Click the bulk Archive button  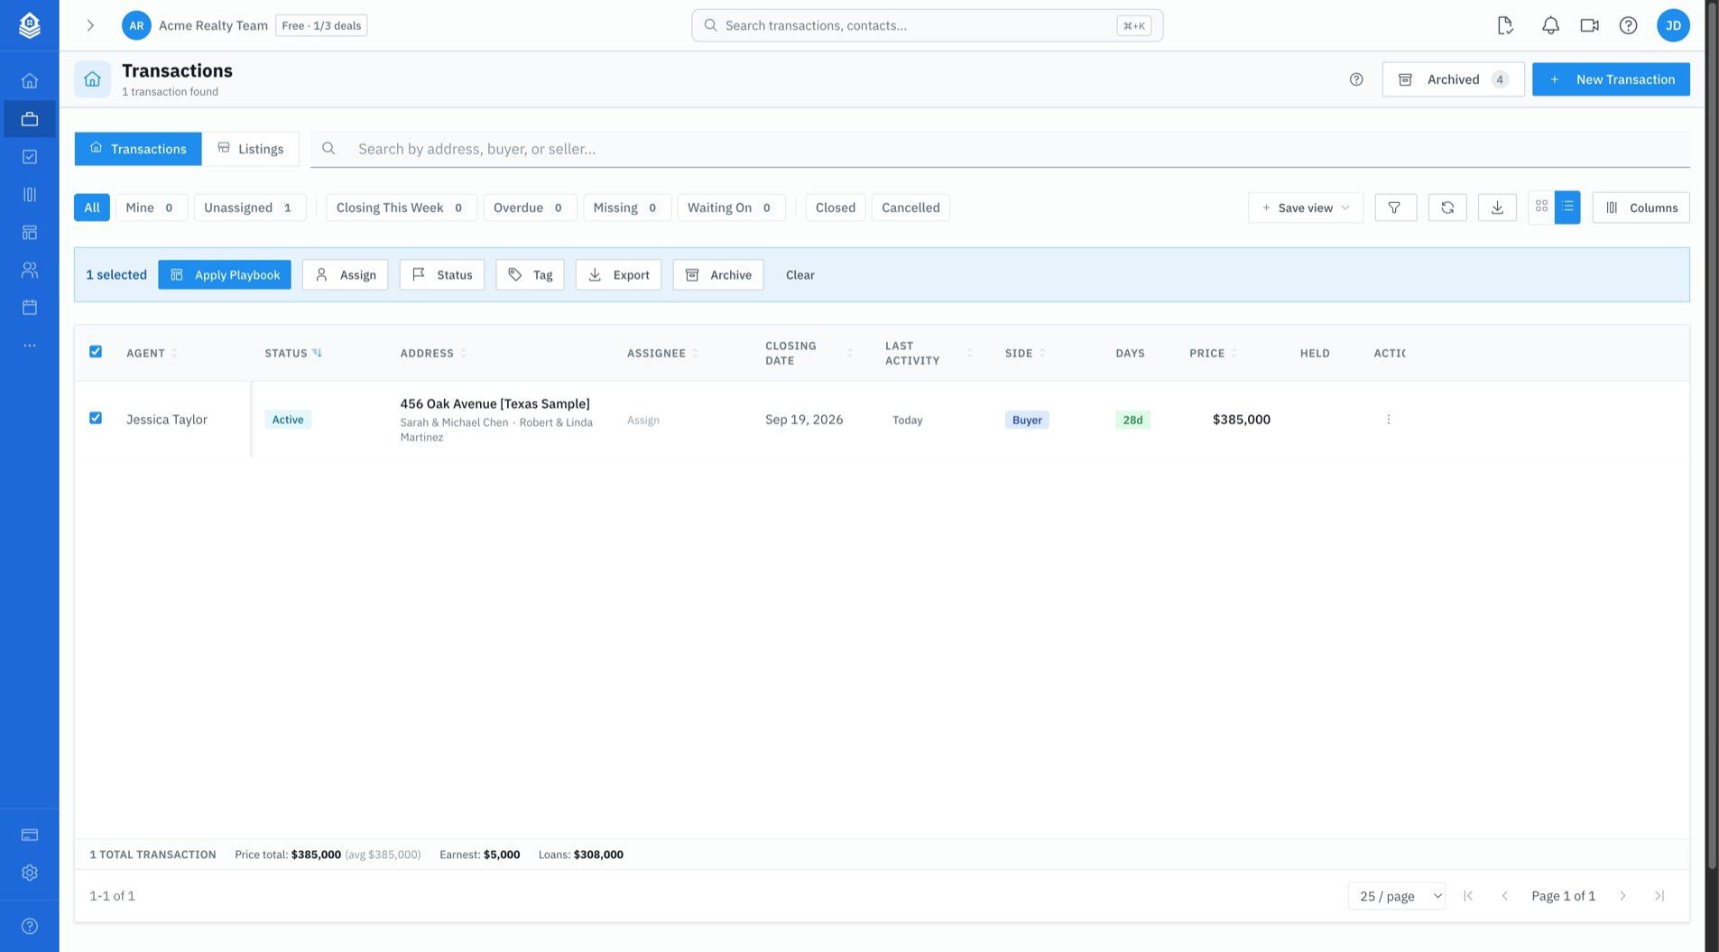click(x=717, y=275)
